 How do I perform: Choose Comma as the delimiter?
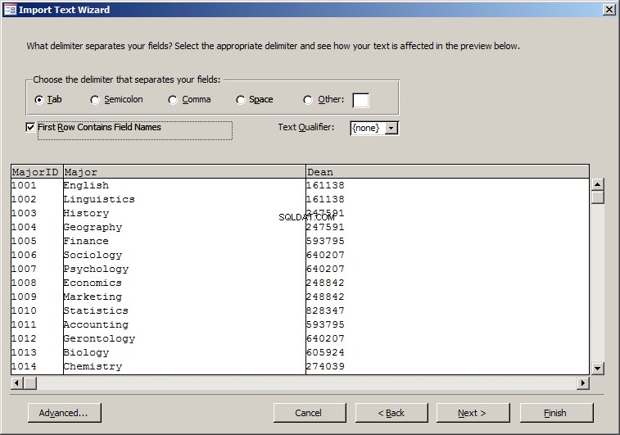click(x=172, y=100)
